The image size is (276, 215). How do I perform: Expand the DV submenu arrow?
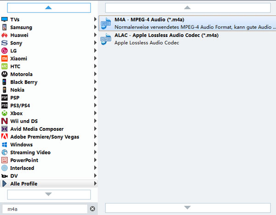coord(95,175)
